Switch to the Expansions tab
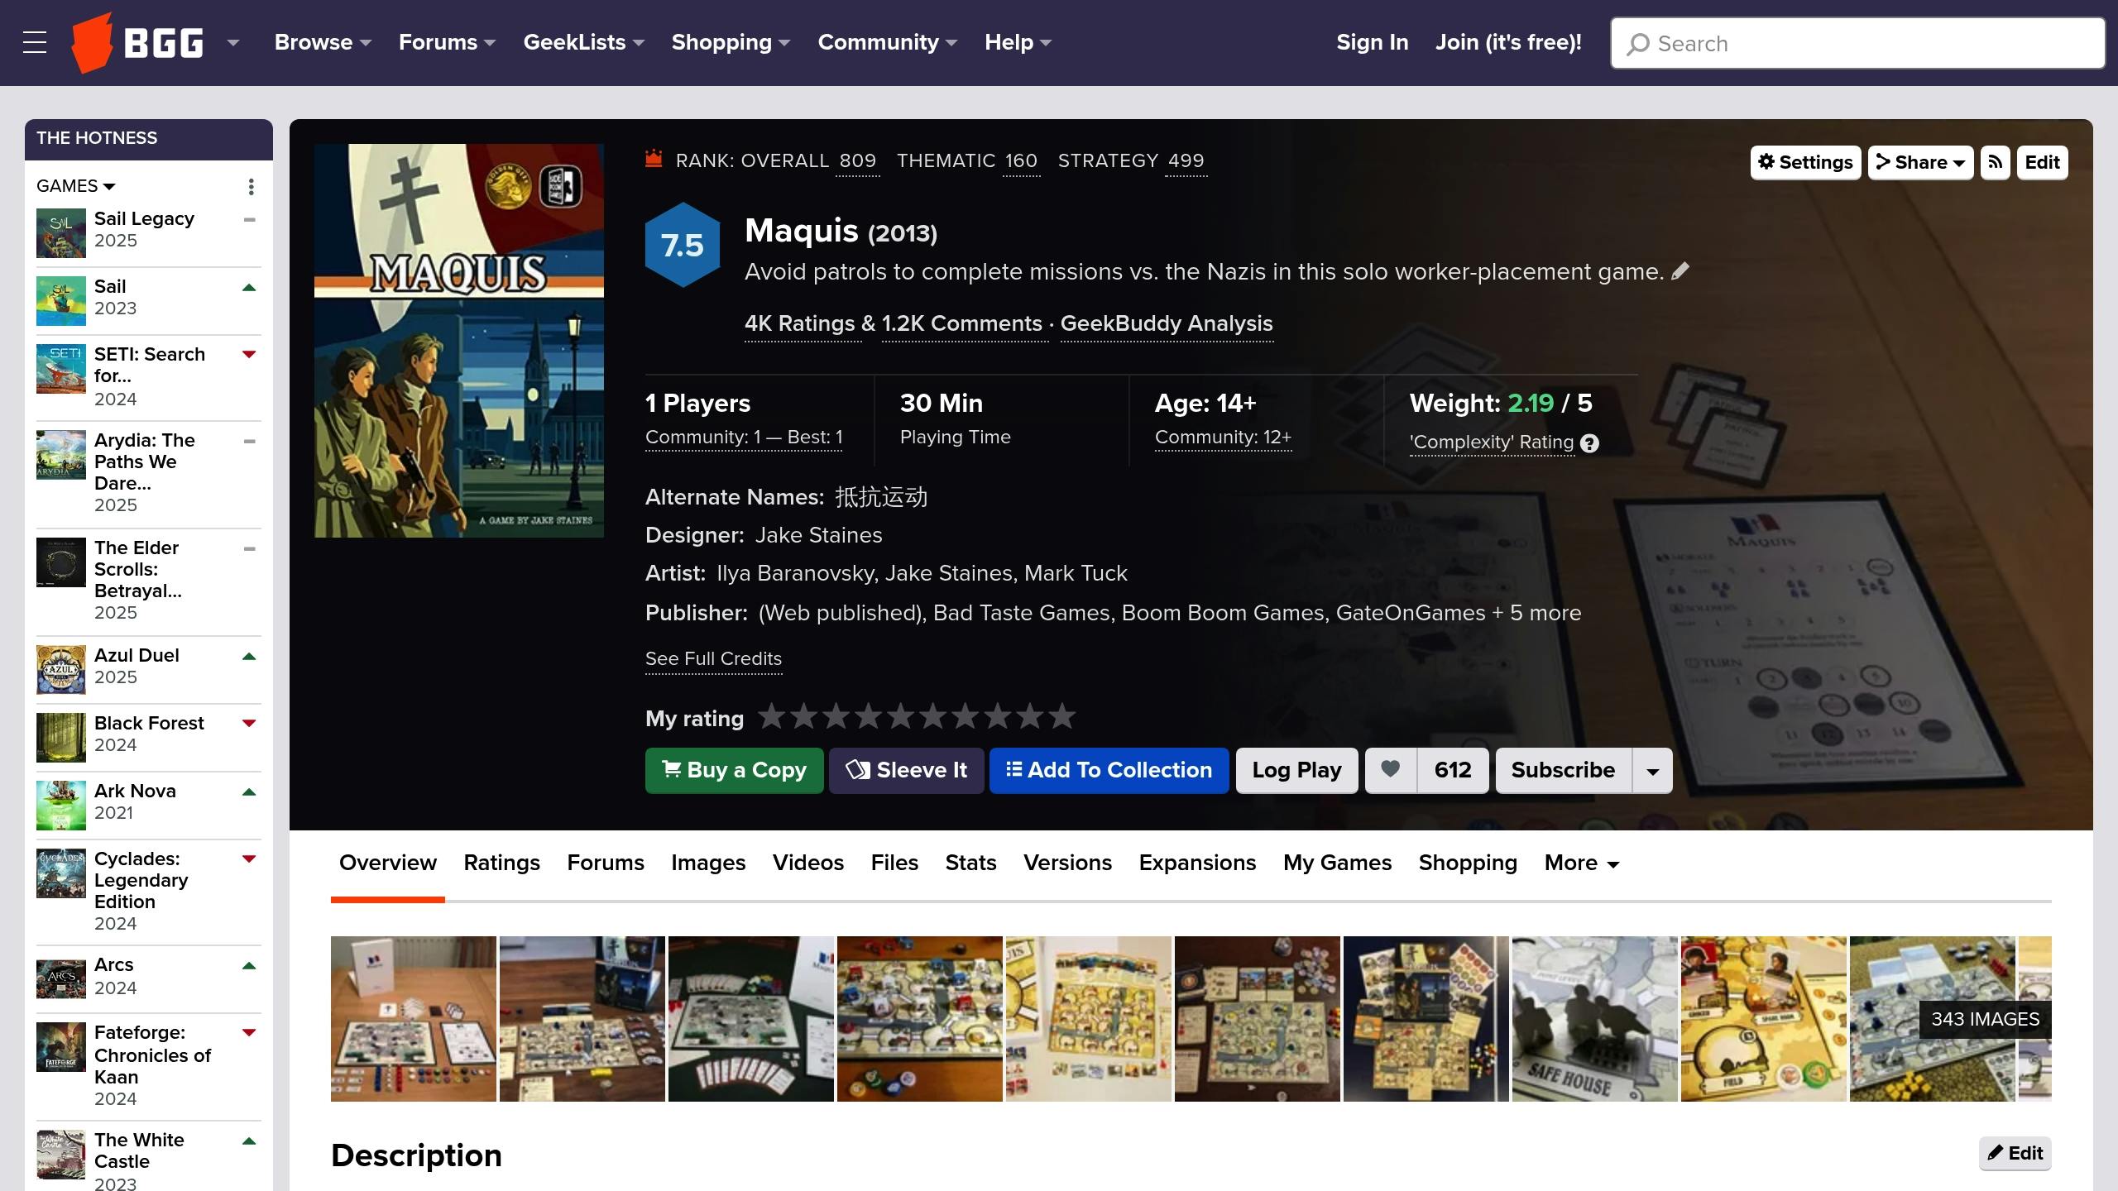 coord(1197,863)
